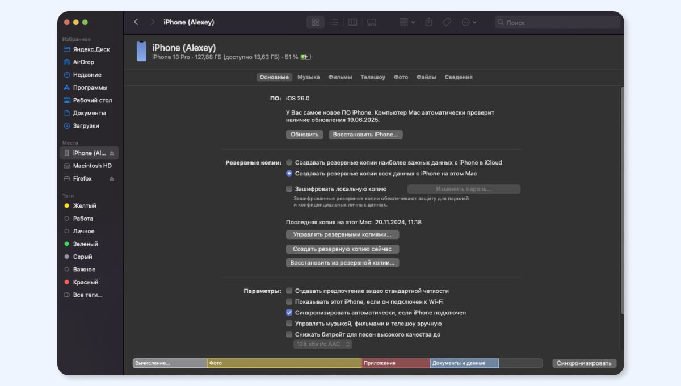Click the Фото storage bar segment
This screenshot has width=681, height=386.
(284, 363)
